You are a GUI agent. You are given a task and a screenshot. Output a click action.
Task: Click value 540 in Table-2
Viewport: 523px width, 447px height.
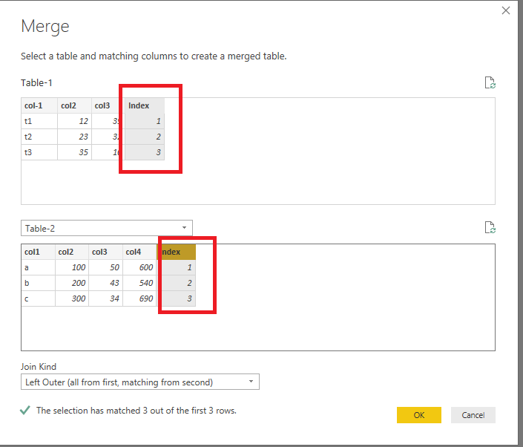[139, 283]
